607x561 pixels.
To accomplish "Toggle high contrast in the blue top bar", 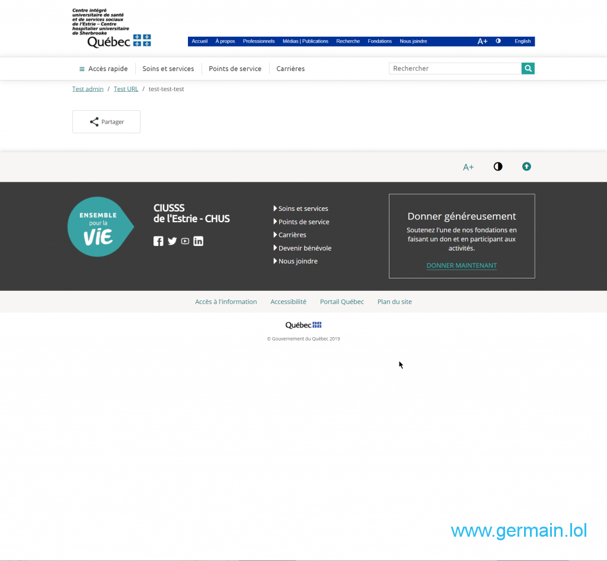I will (x=498, y=41).
